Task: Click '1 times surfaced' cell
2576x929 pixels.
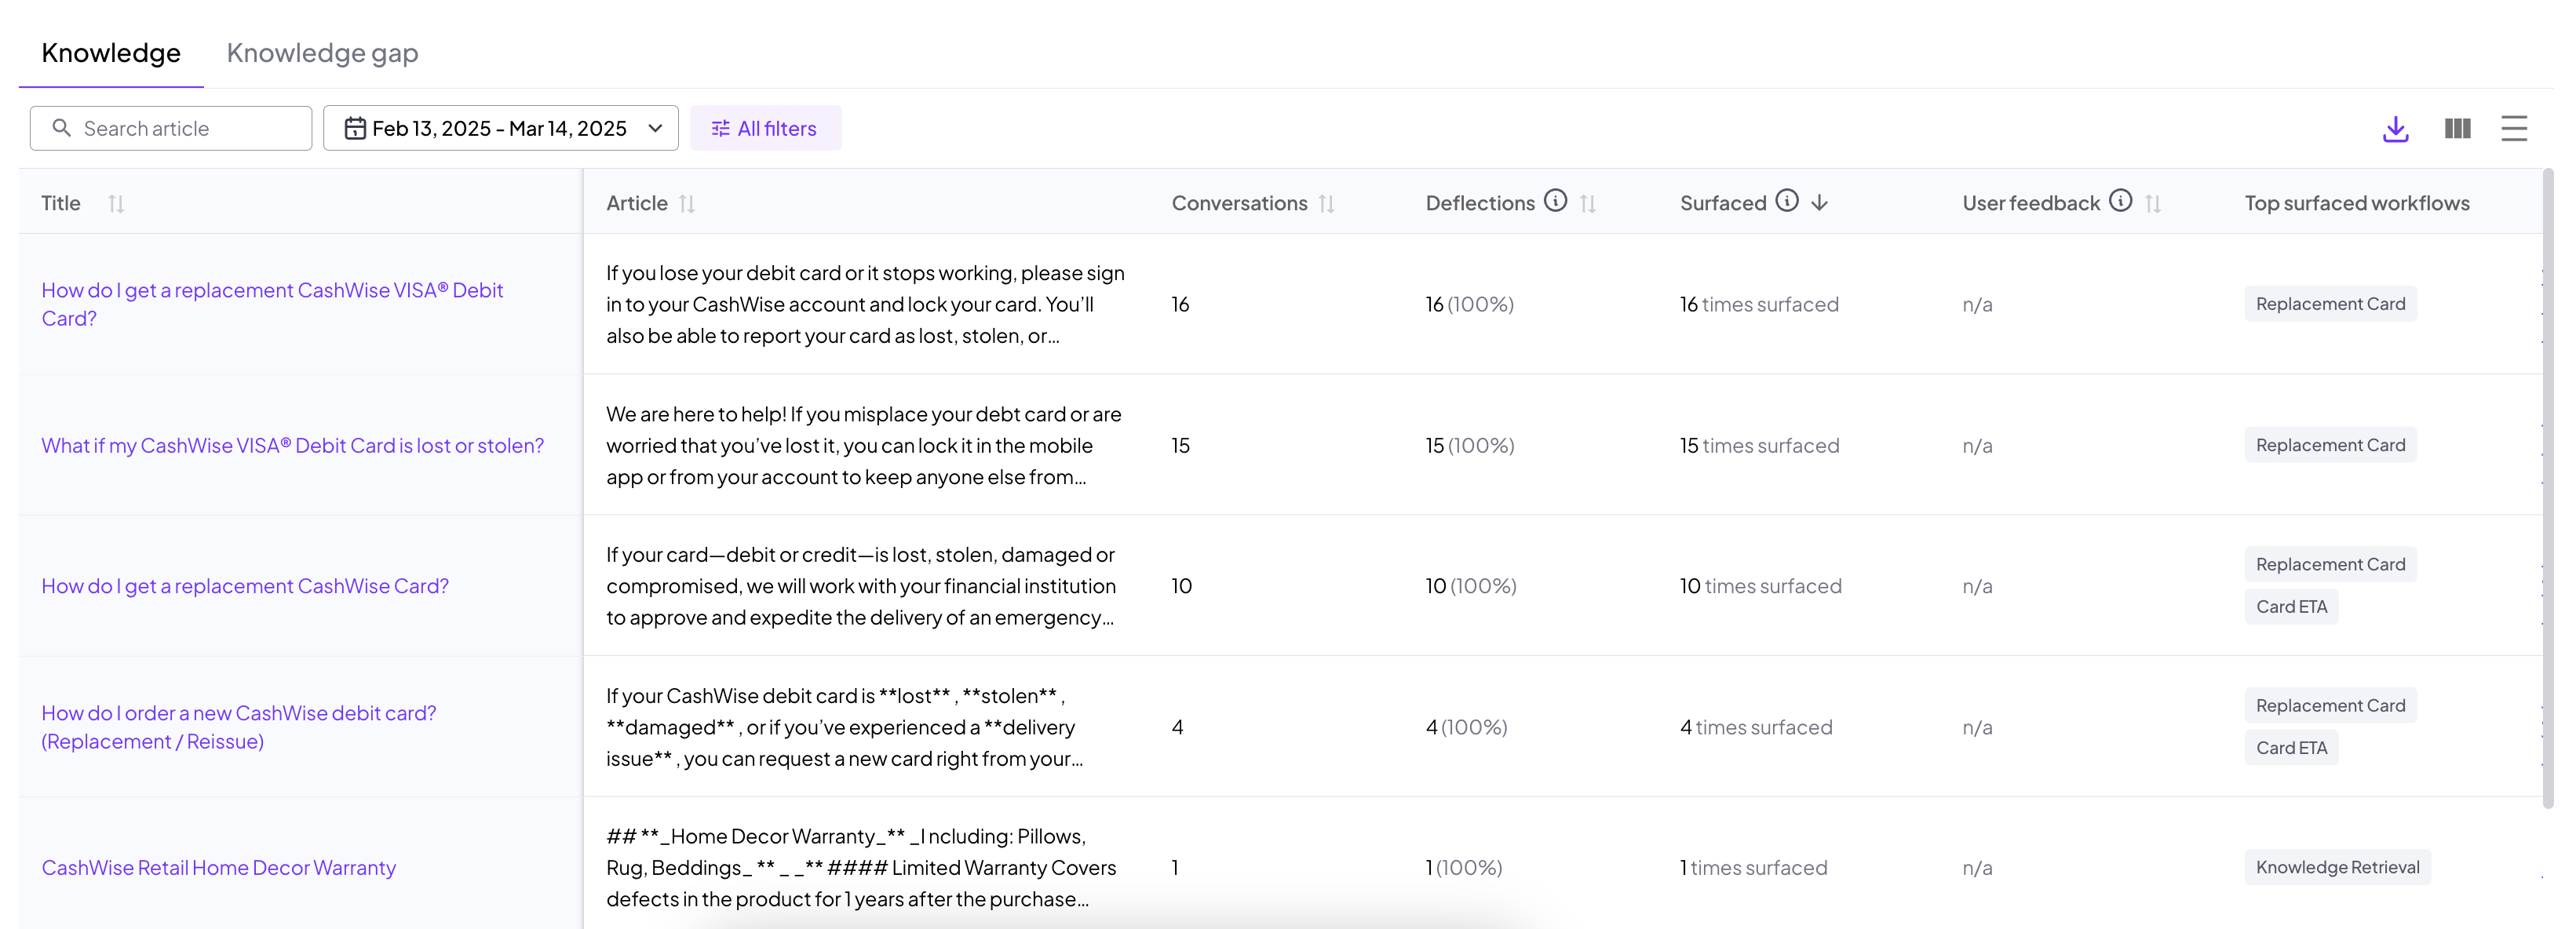Action: [x=1753, y=868]
